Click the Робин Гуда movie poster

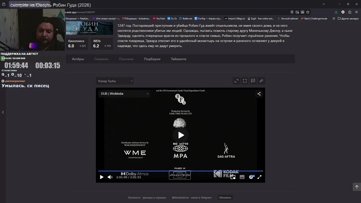point(89,28)
